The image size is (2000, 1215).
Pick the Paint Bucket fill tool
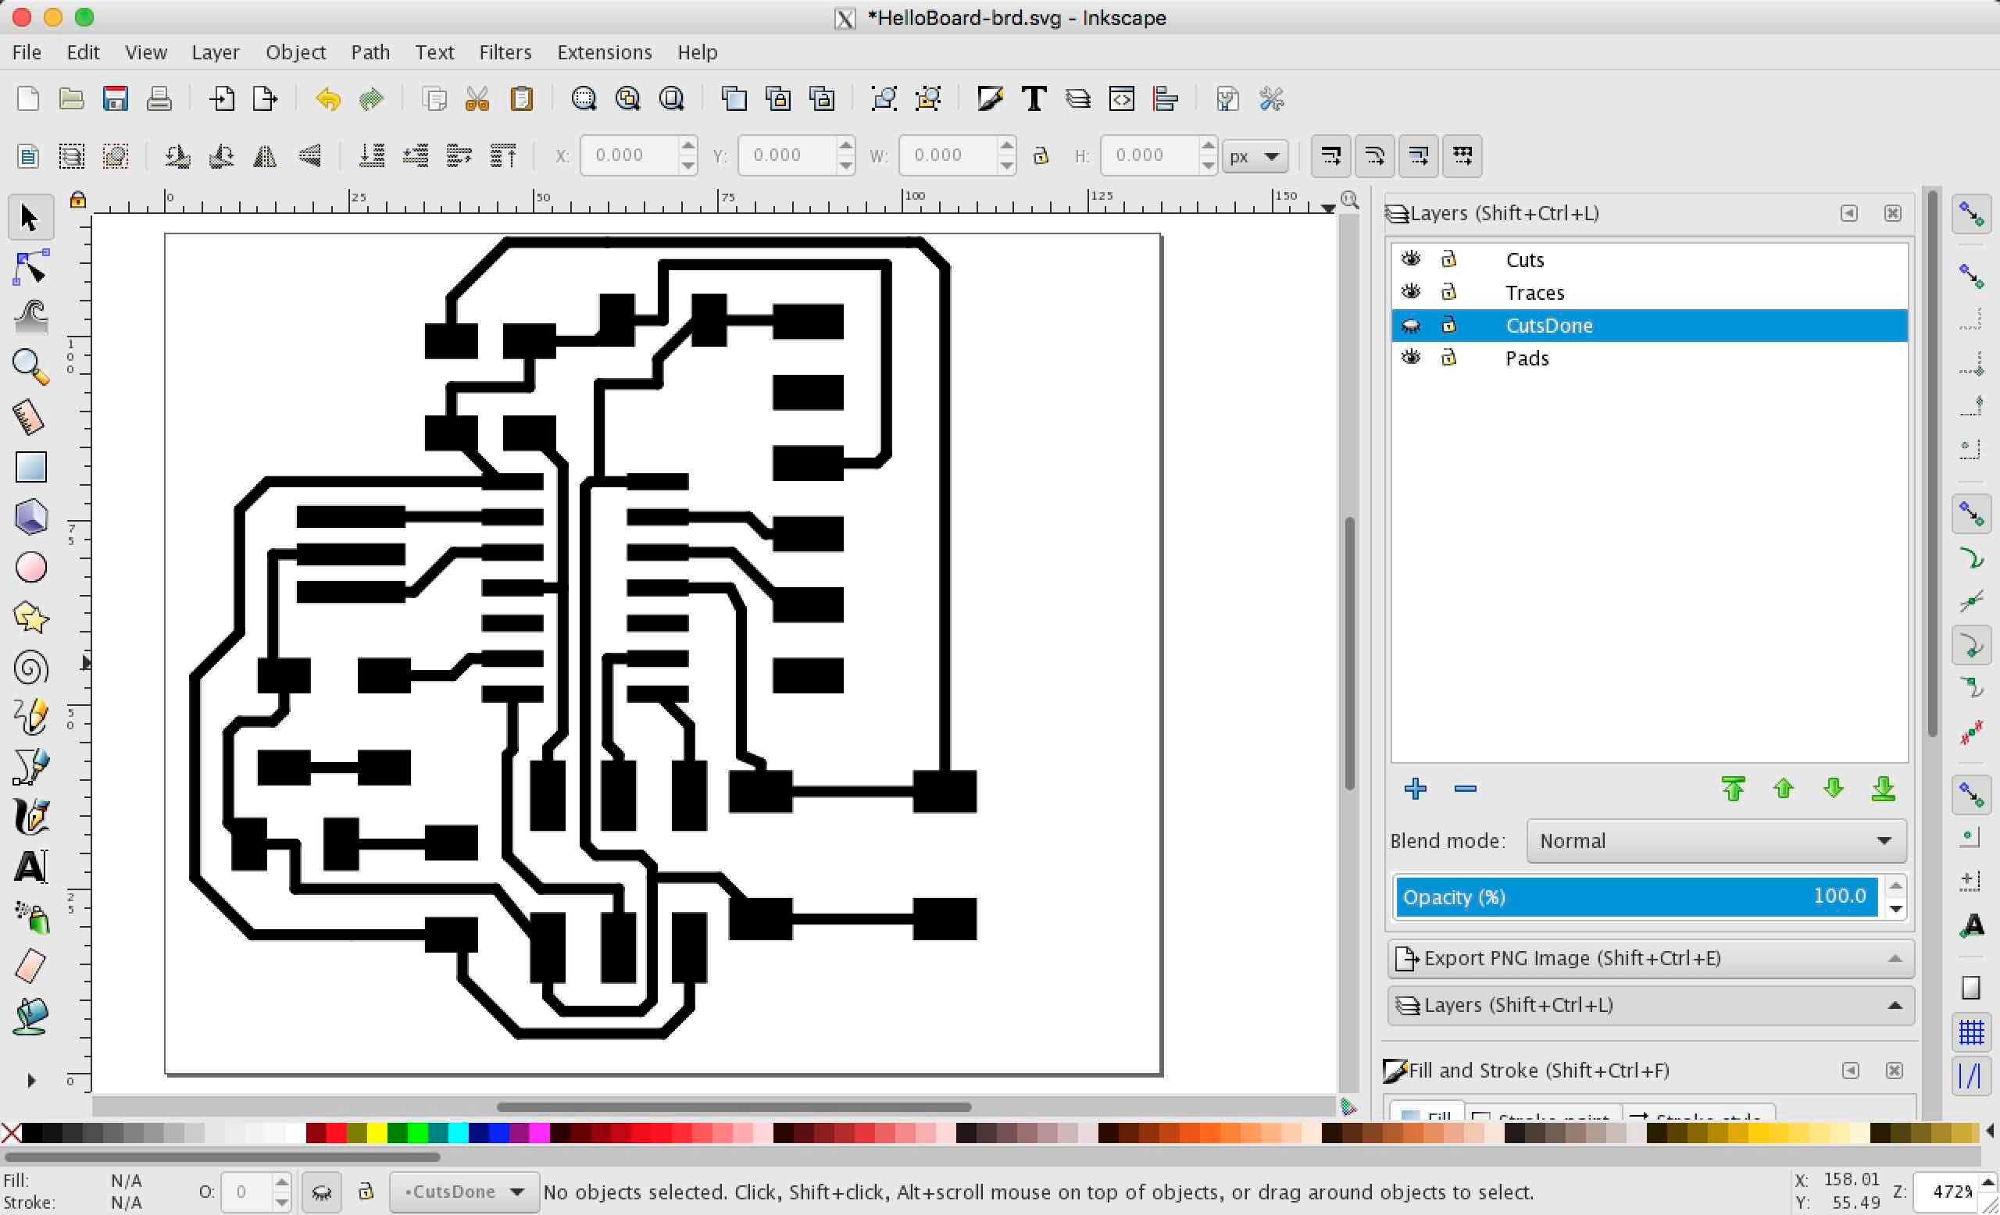click(30, 1017)
